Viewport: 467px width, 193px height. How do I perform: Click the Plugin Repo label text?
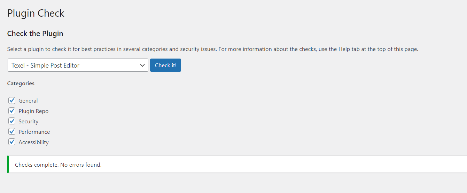pyautogui.click(x=33, y=111)
